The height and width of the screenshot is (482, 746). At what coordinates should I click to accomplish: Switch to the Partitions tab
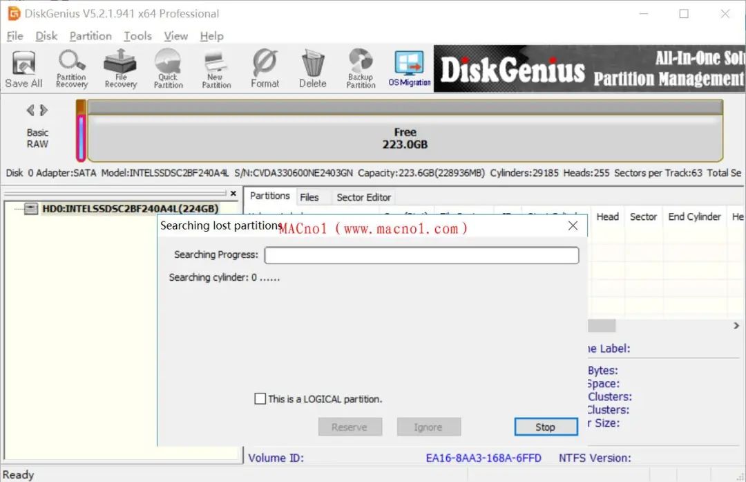coord(270,196)
